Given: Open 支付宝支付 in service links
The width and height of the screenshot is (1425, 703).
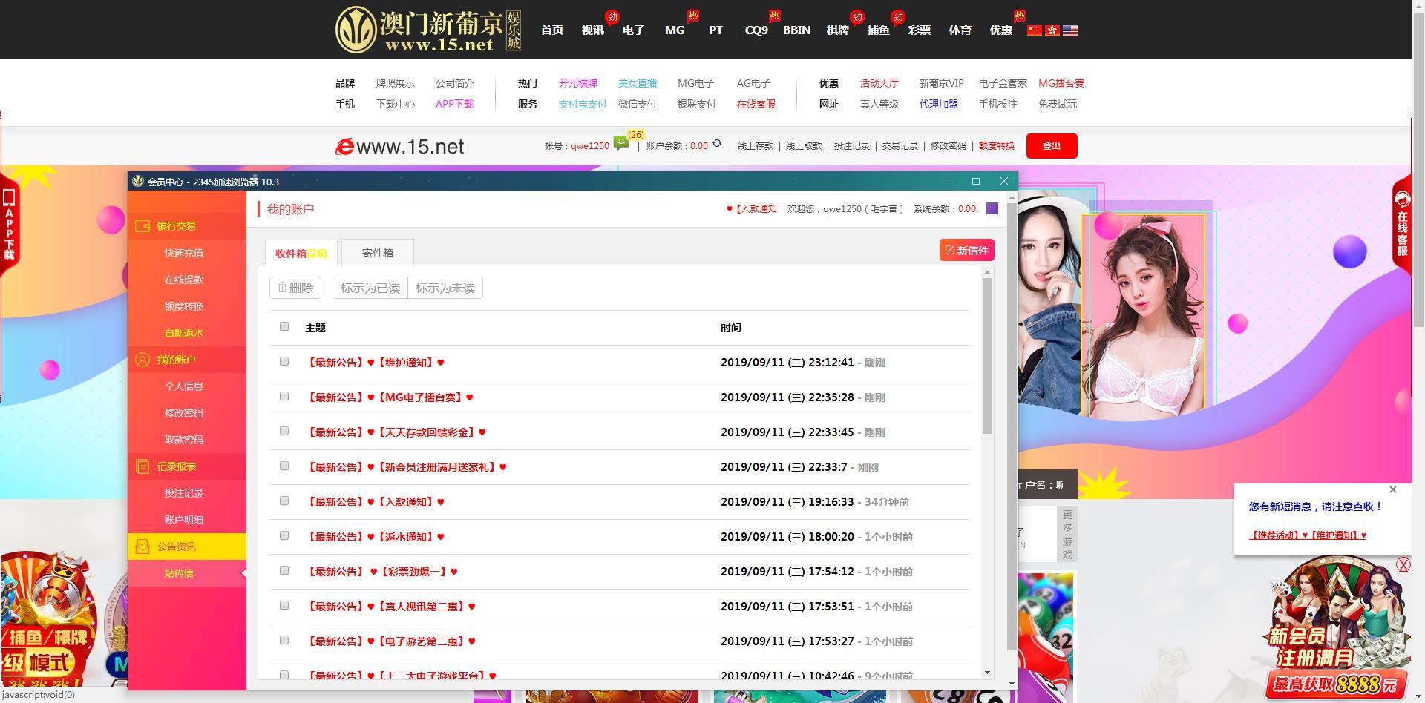Looking at the screenshot, I should click(583, 104).
